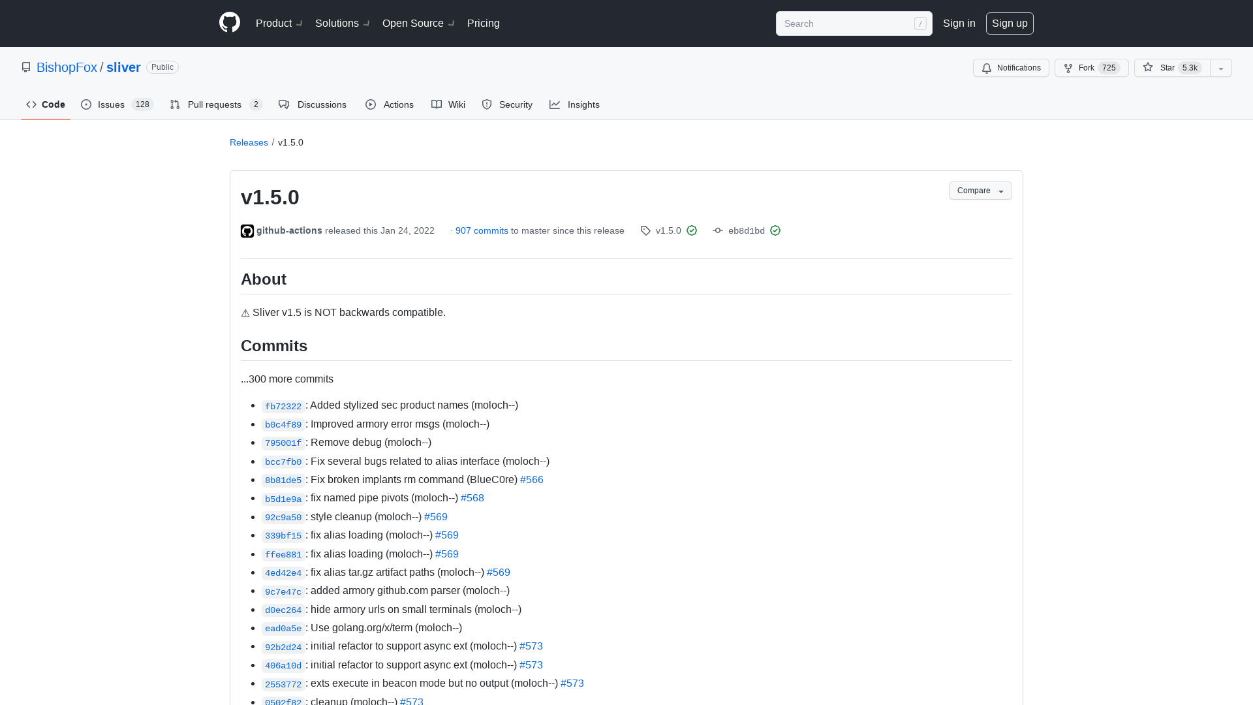Image resolution: width=1253 pixels, height=705 pixels.
Task: Open commit ead0a5e
Action: (283, 628)
